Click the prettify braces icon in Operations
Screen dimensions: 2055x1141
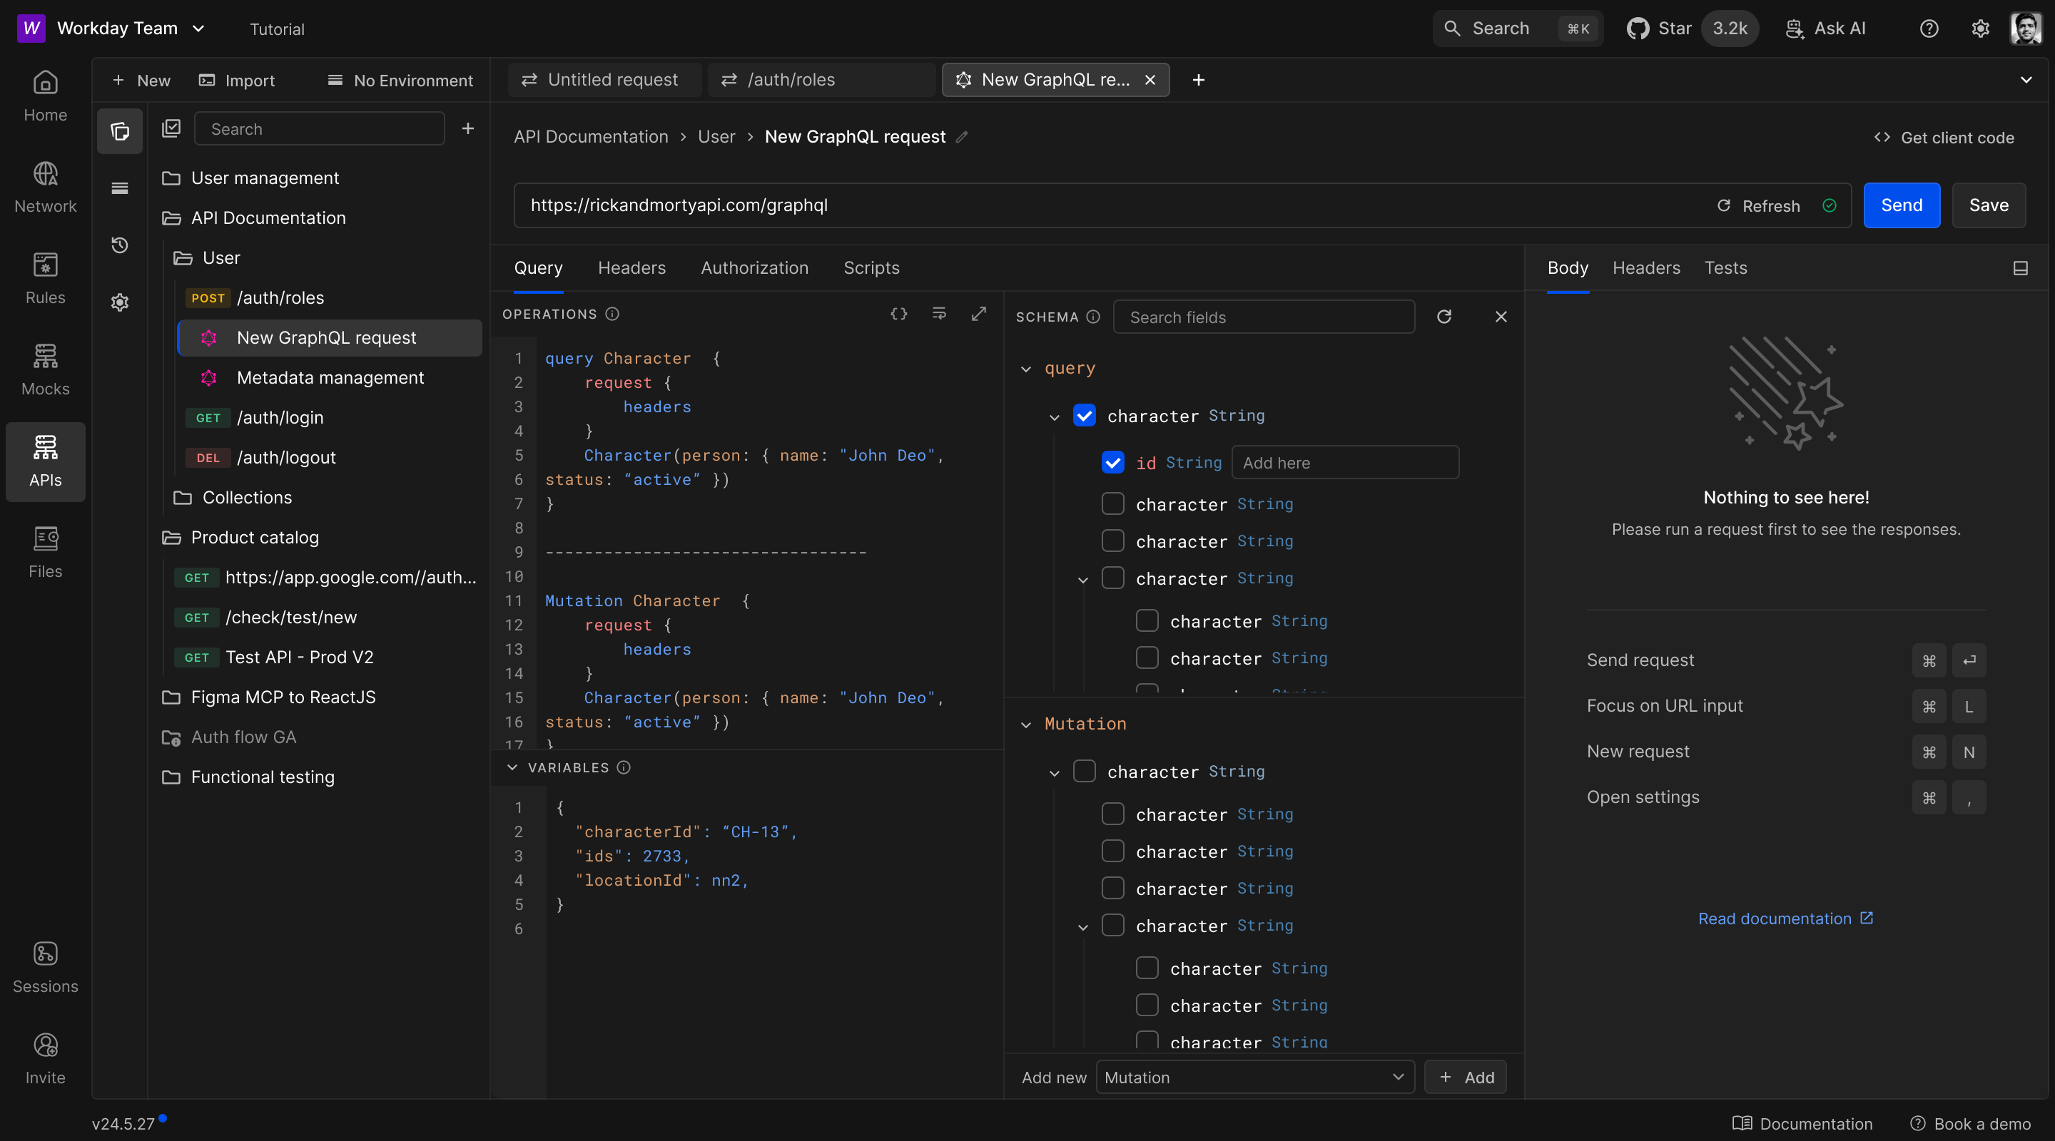pos(899,313)
